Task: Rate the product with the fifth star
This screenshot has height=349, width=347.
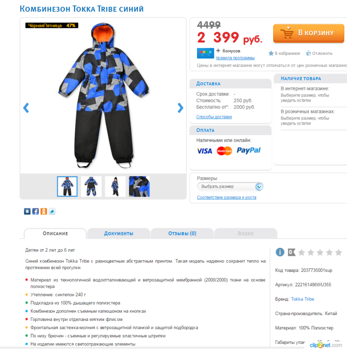Action: pos(338,252)
